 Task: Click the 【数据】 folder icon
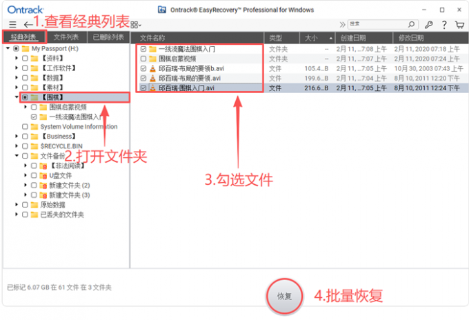coord(34,78)
